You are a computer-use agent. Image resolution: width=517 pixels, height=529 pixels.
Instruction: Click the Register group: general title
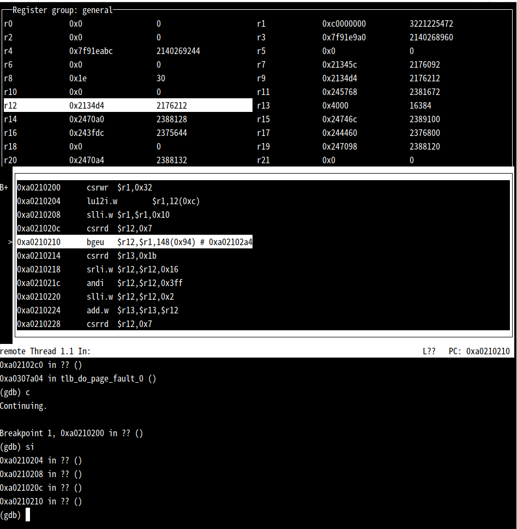tap(62, 10)
